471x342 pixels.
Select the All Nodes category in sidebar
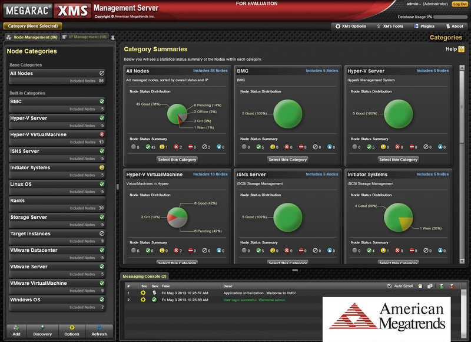pyautogui.click(x=57, y=77)
